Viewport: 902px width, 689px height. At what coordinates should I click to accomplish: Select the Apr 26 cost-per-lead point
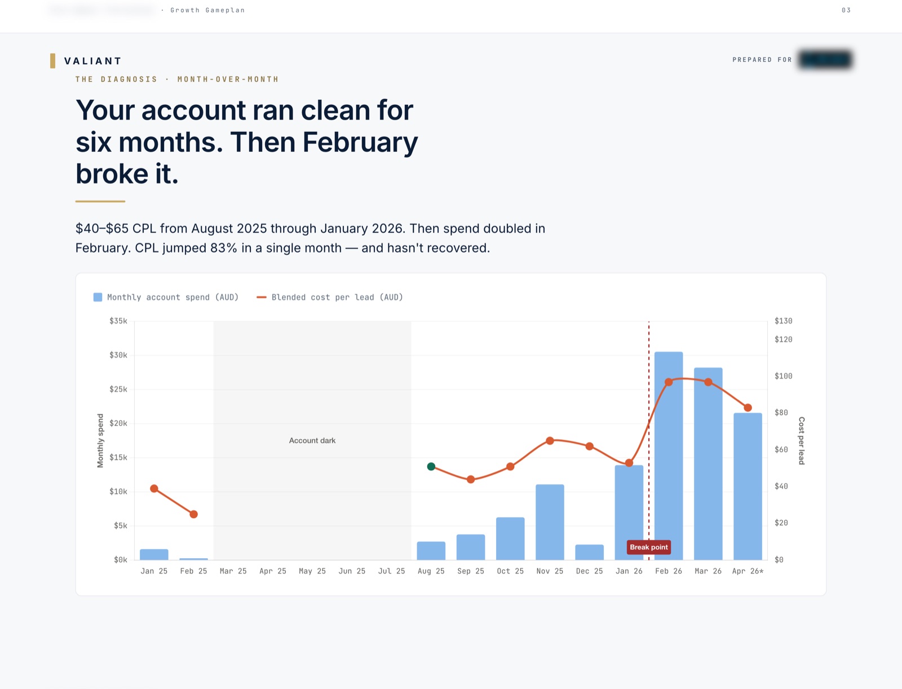pyautogui.click(x=748, y=408)
